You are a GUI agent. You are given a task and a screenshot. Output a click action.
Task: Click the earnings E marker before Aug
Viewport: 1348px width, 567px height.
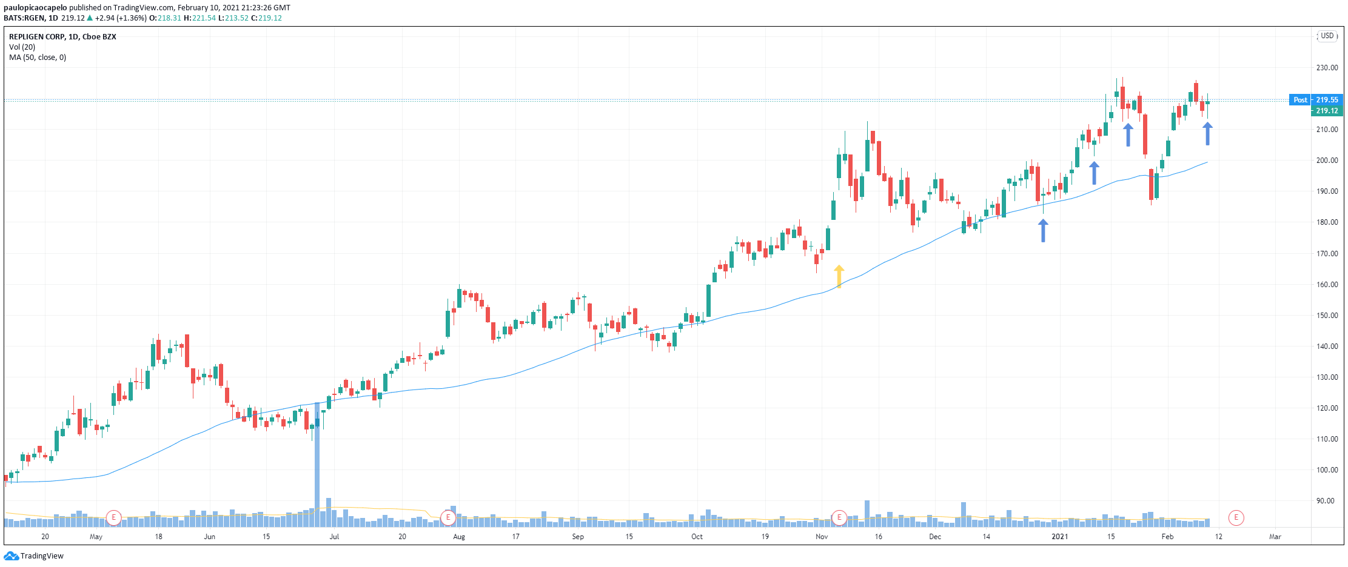[448, 517]
